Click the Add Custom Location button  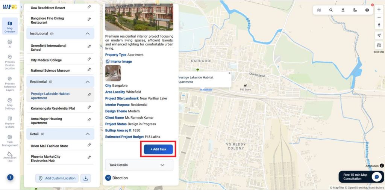[57, 178]
